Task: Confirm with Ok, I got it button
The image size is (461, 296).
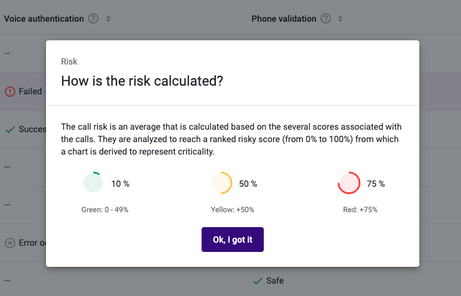Action: 233,240
